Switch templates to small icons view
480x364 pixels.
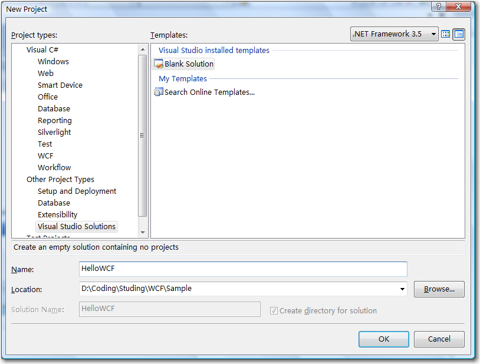(459, 34)
